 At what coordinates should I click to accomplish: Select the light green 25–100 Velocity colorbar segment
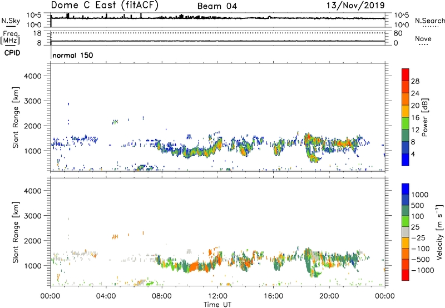tap(406, 221)
